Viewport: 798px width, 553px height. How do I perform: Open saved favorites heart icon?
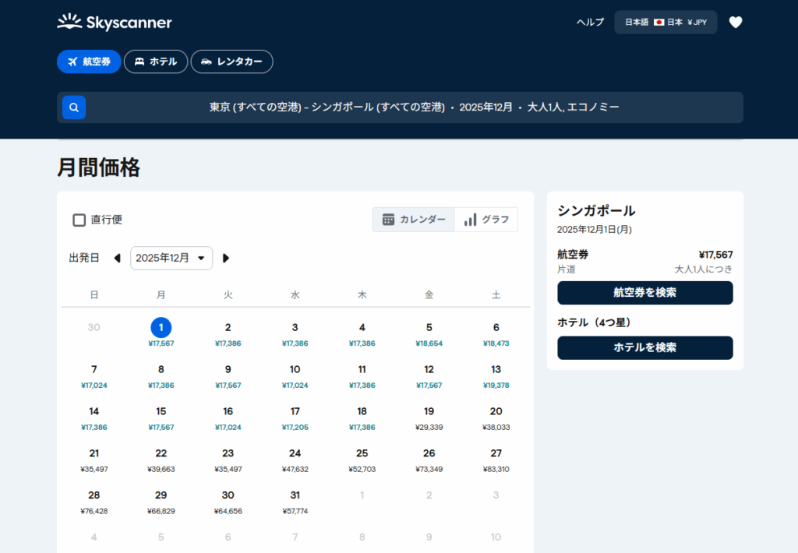(735, 23)
